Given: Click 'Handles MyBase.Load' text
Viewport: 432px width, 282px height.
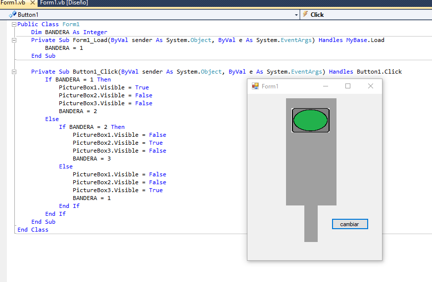Looking at the screenshot, I should [351, 40].
